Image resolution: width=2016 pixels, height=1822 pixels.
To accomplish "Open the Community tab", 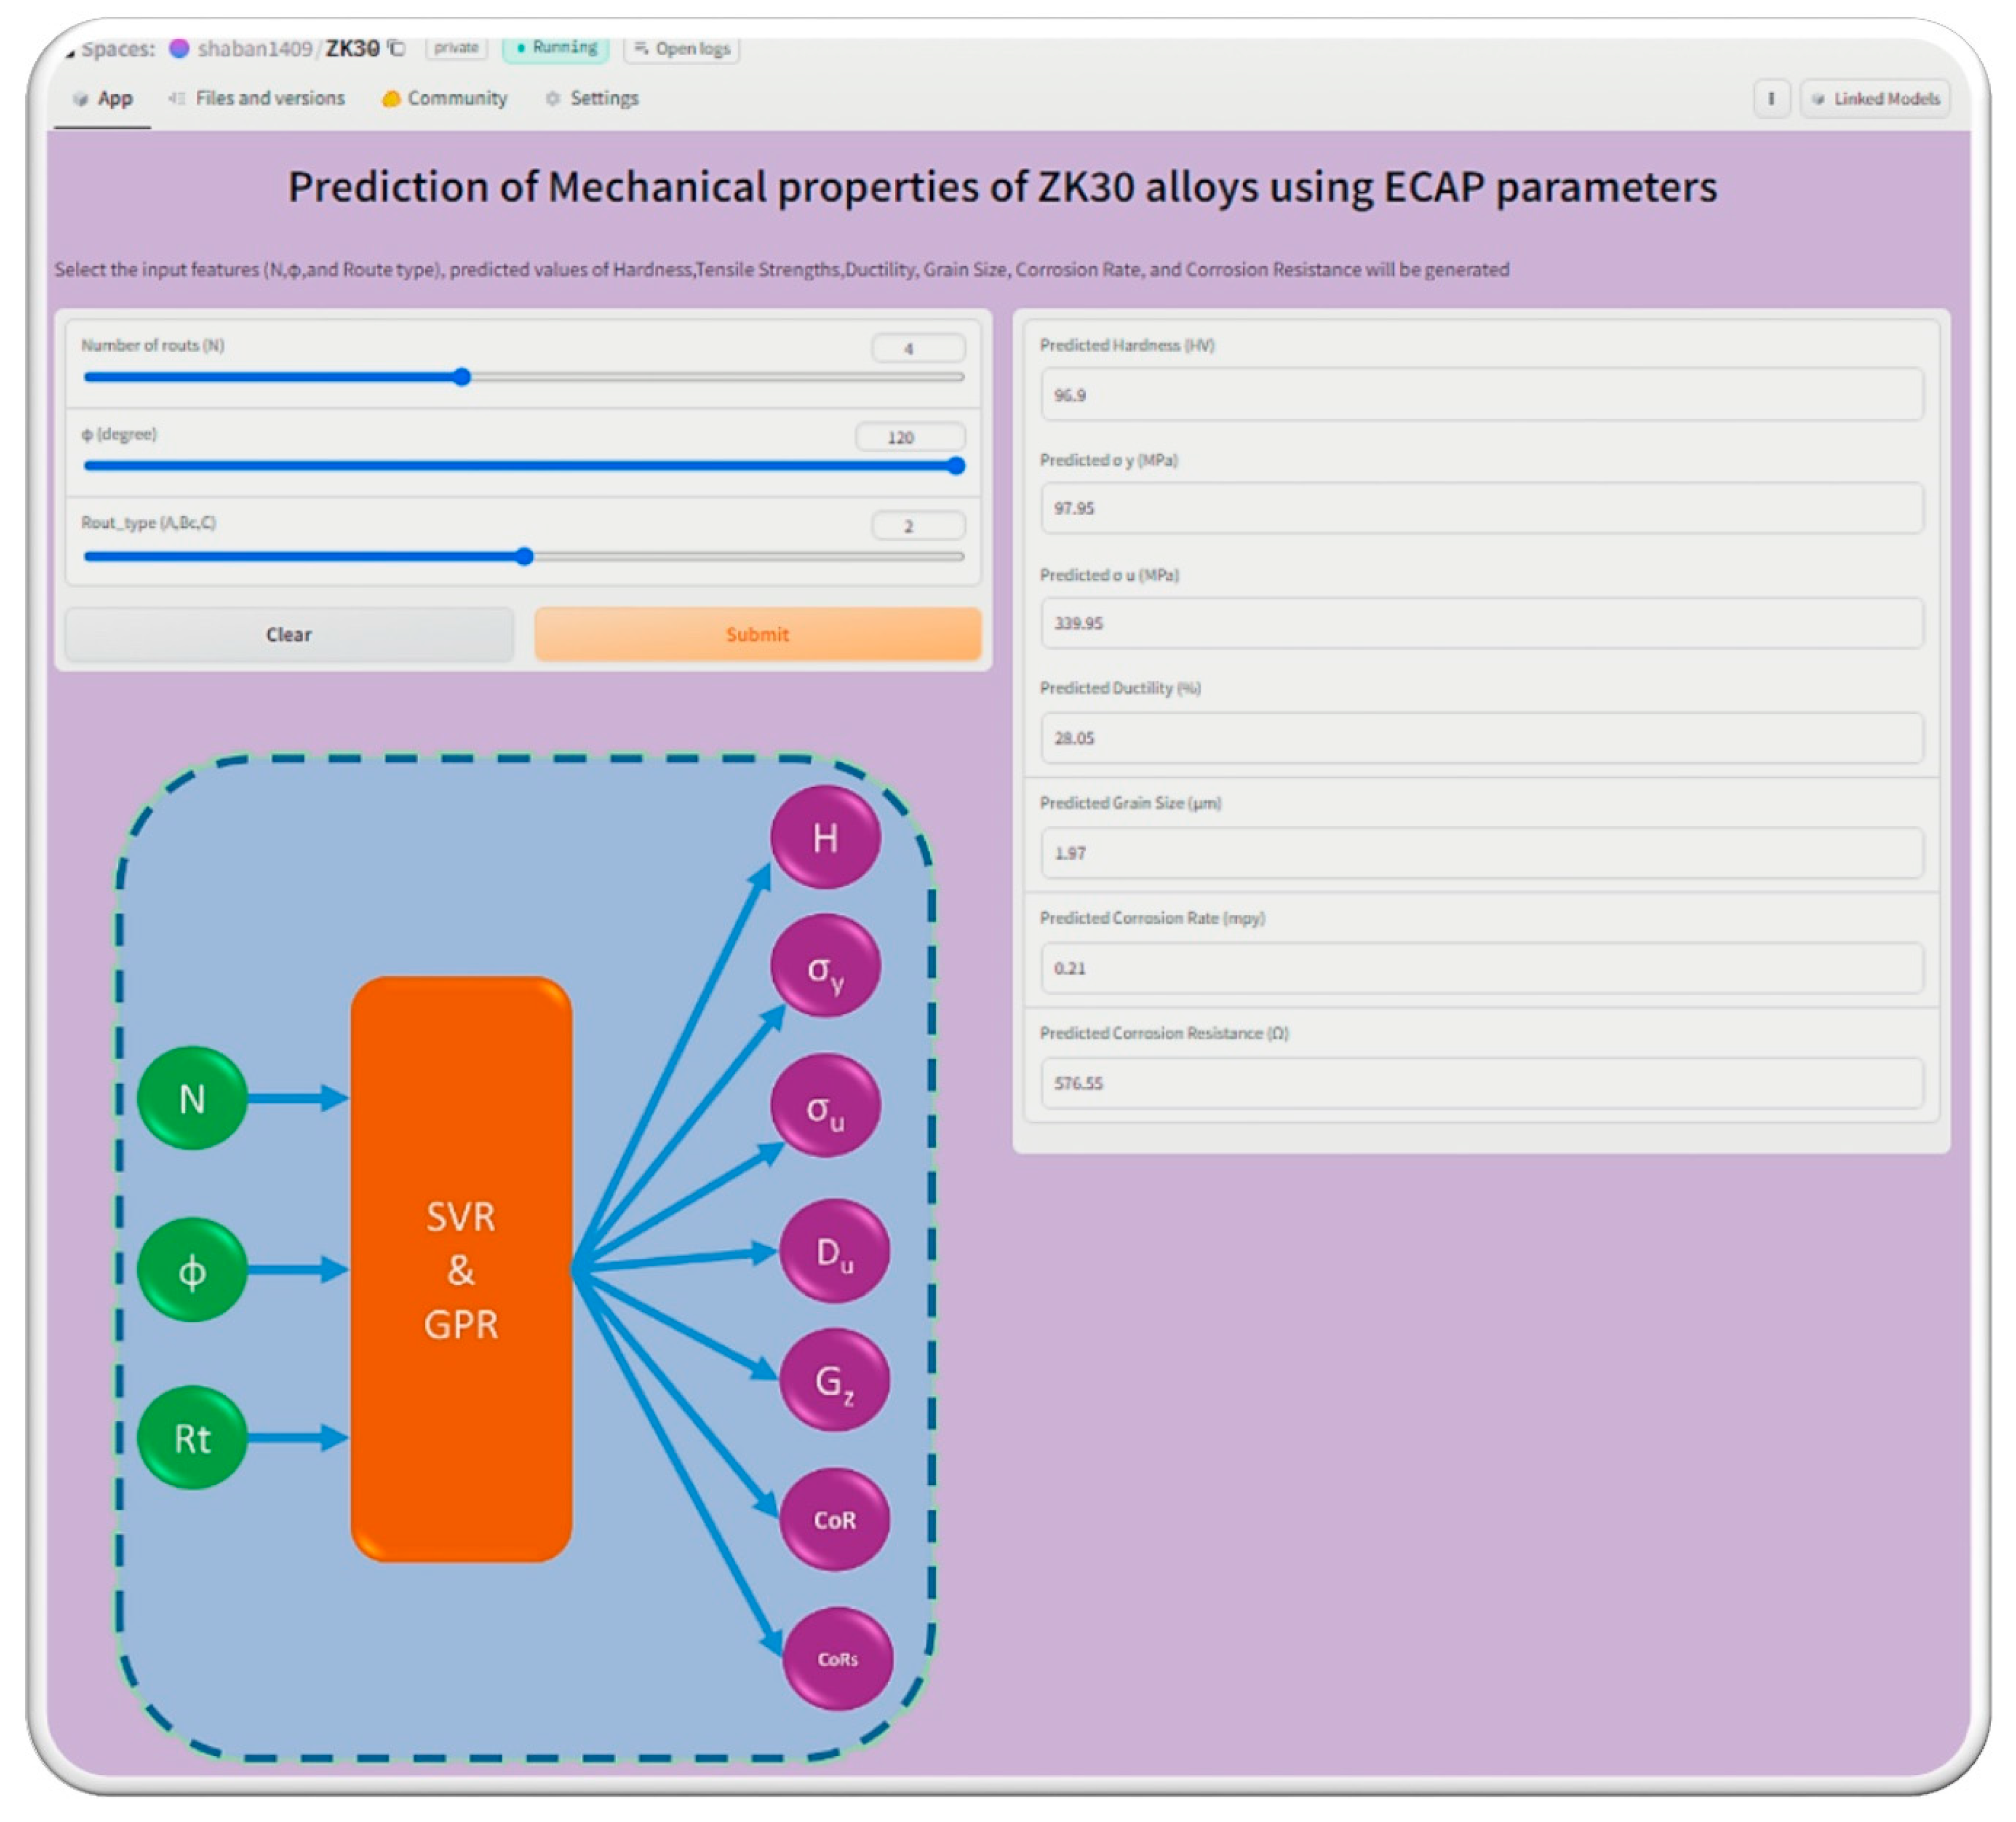I will point(456,98).
